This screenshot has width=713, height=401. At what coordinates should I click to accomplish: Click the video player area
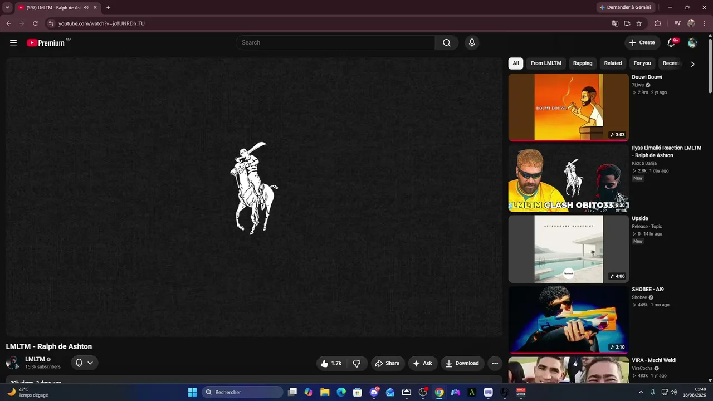(254, 197)
